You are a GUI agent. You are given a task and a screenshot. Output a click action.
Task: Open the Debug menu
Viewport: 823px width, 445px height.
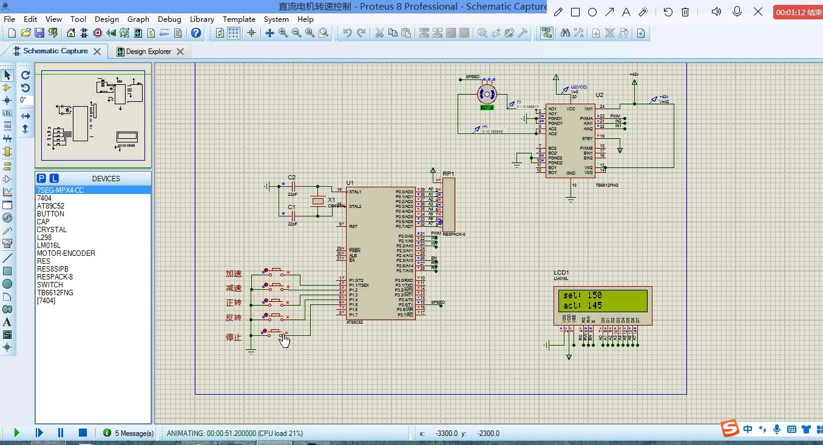click(169, 19)
